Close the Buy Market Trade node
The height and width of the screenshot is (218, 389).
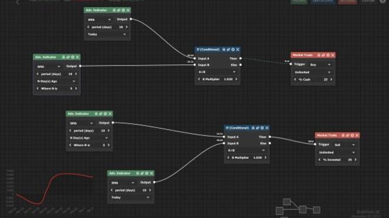pyautogui.click(x=332, y=55)
